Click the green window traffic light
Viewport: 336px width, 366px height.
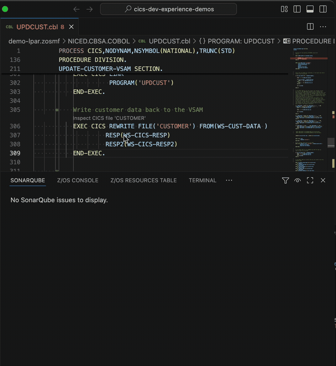(5, 9)
